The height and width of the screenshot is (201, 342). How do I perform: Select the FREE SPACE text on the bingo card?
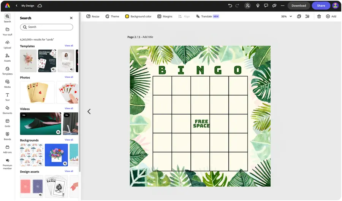201,123
